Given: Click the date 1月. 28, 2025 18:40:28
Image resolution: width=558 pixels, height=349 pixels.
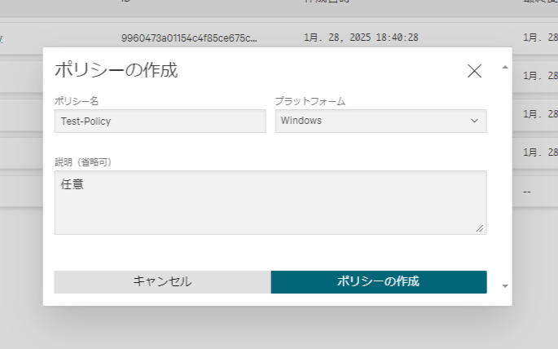Looking at the screenshot, I should [361, 38].
